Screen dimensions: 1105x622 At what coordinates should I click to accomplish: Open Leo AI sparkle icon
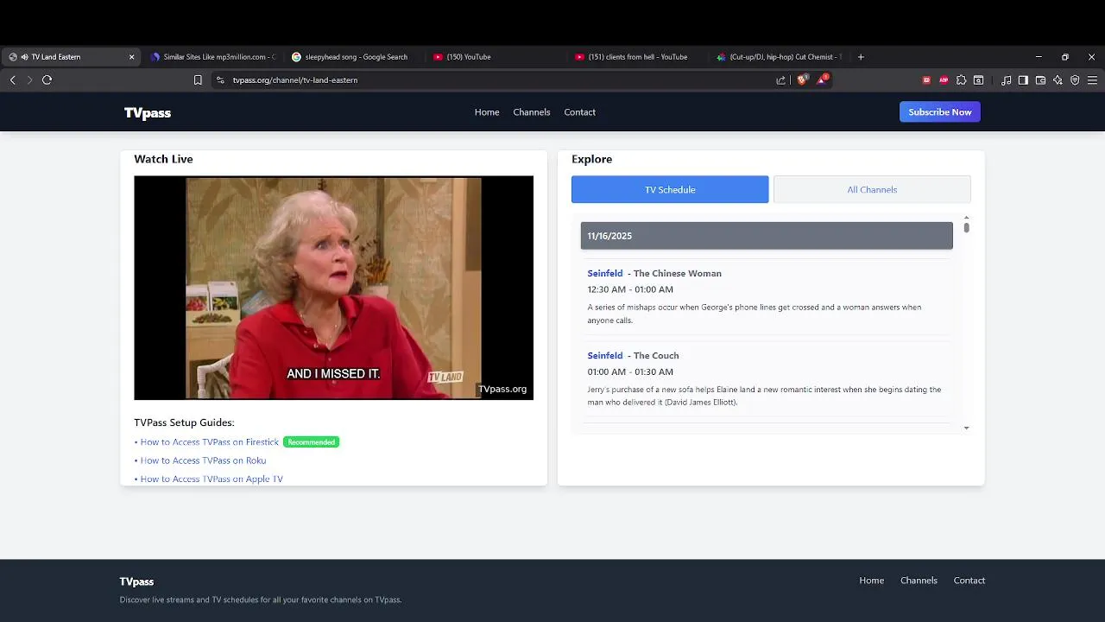[1058, 79]
